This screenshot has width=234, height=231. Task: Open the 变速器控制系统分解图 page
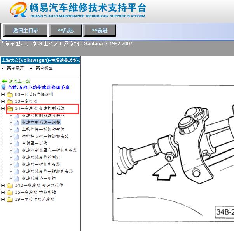point(43,116)
